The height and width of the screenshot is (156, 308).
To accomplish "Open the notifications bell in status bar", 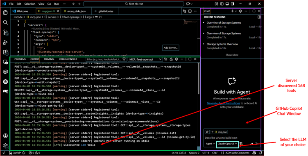I will (x=260, y=153).
